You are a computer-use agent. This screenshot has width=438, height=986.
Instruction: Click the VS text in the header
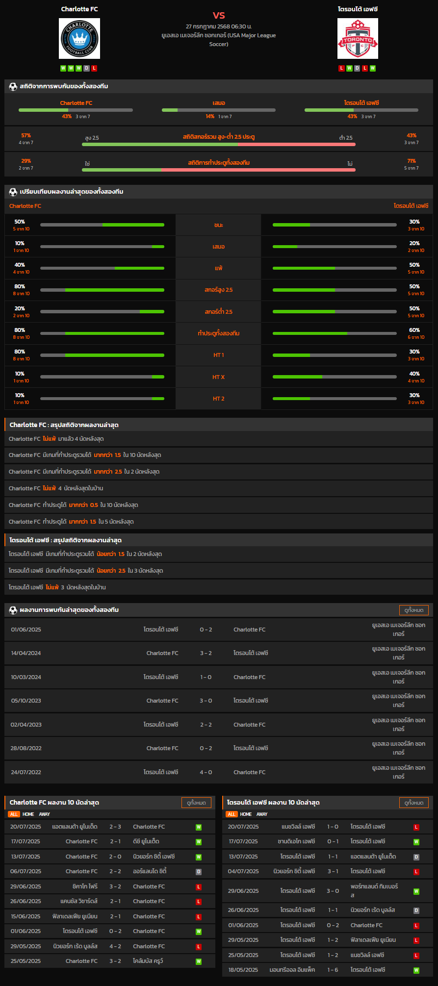point(219,15)
